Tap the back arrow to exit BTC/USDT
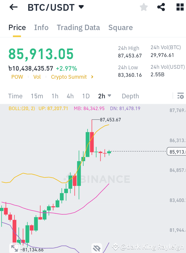This screenshot has width=186, height=253. (x=13, y=7)
